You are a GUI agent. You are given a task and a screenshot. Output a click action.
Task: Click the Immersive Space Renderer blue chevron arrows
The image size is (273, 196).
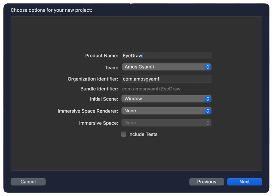pos(207,111)
